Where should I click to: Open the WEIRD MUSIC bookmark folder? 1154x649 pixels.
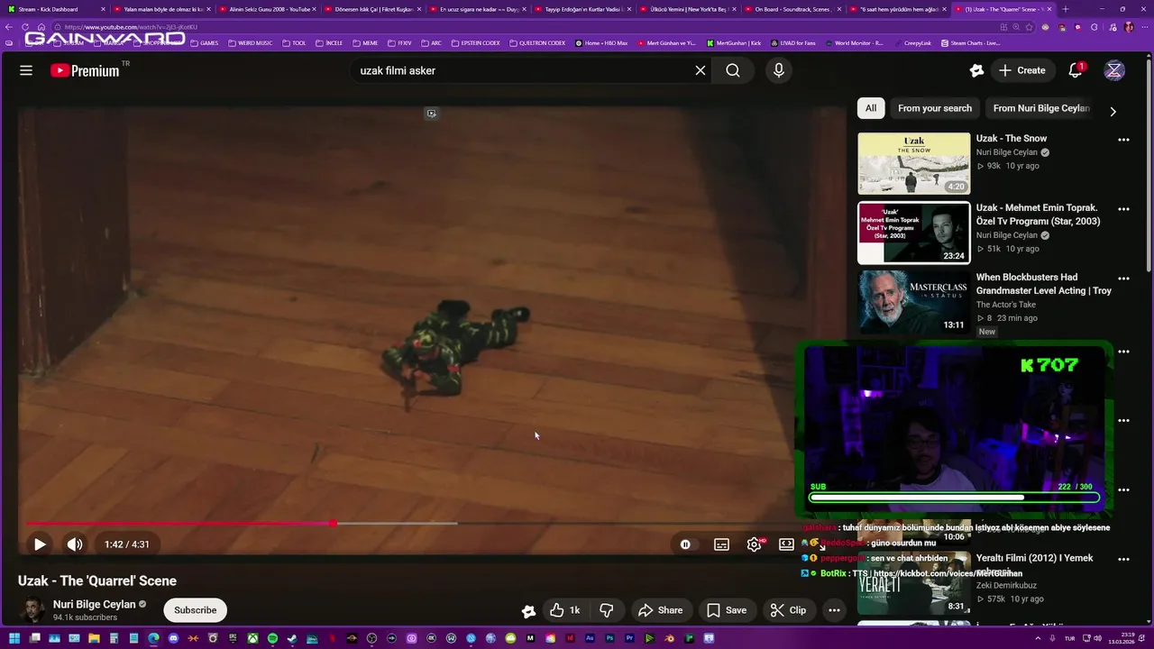click(x=250, y=42)
